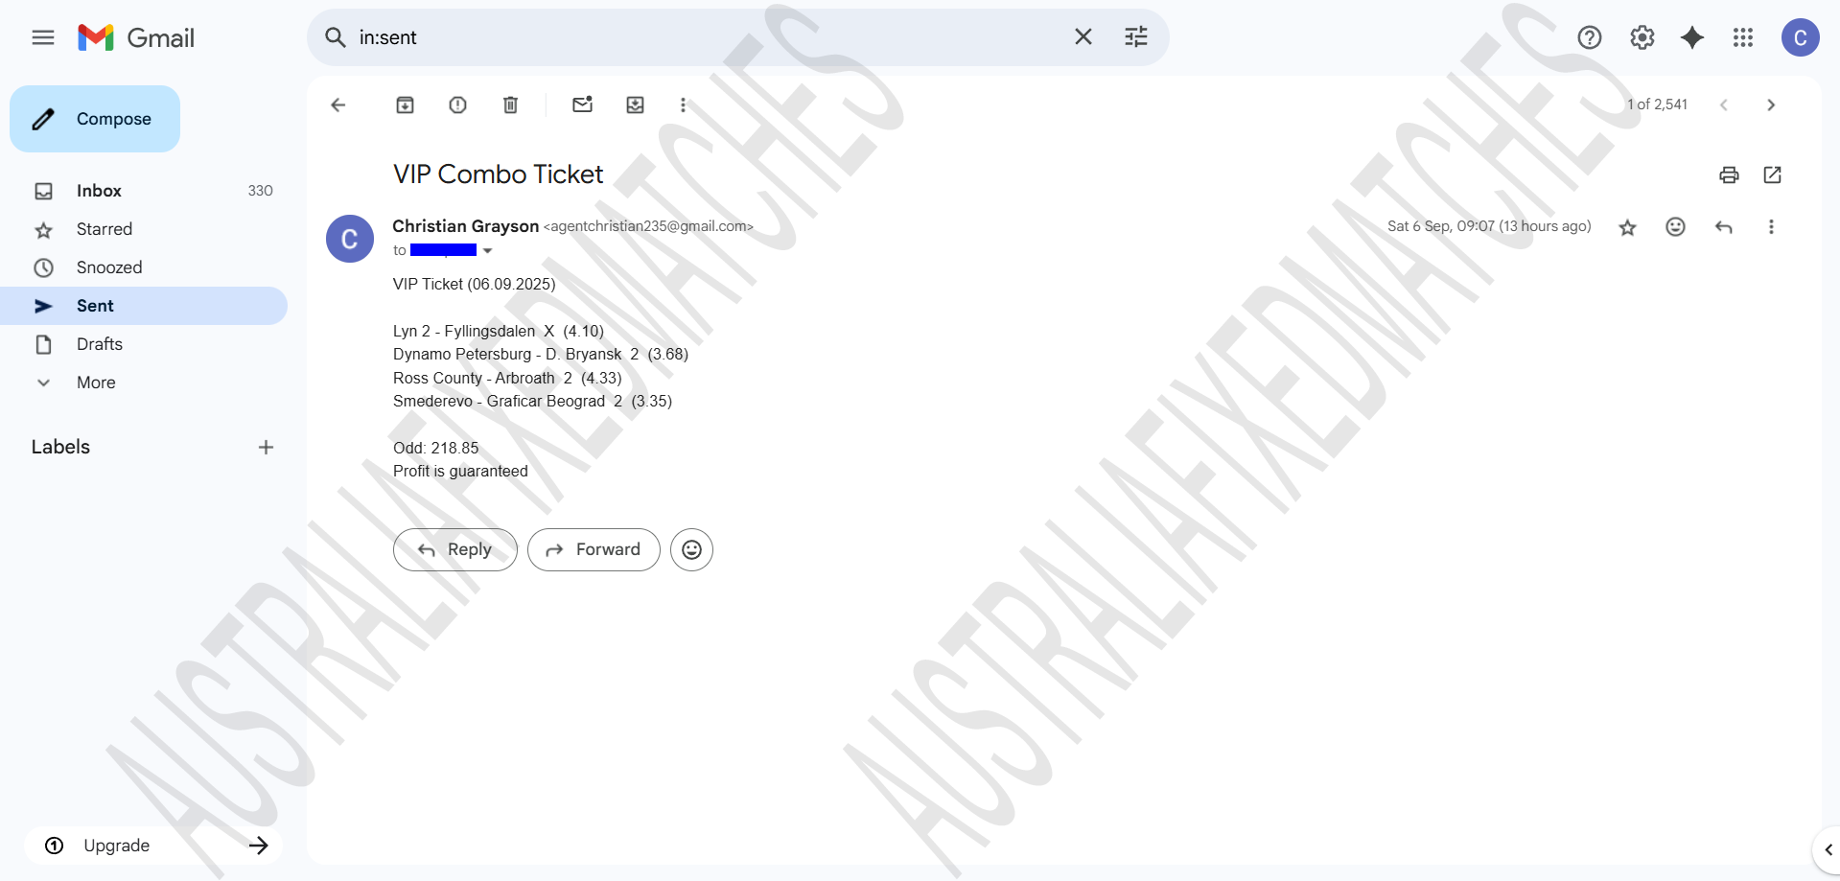
Task: Open Settings gear icon
Action: point(1642,37)
